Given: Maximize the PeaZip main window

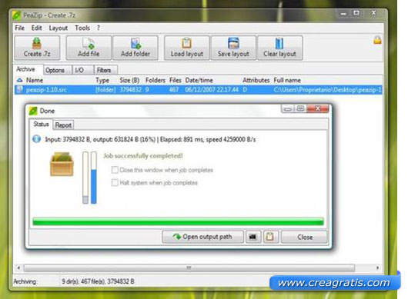Looking at the screenshot, I should [356, 13].
